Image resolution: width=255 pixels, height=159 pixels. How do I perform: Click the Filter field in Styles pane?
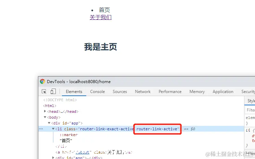coord(250,110)
